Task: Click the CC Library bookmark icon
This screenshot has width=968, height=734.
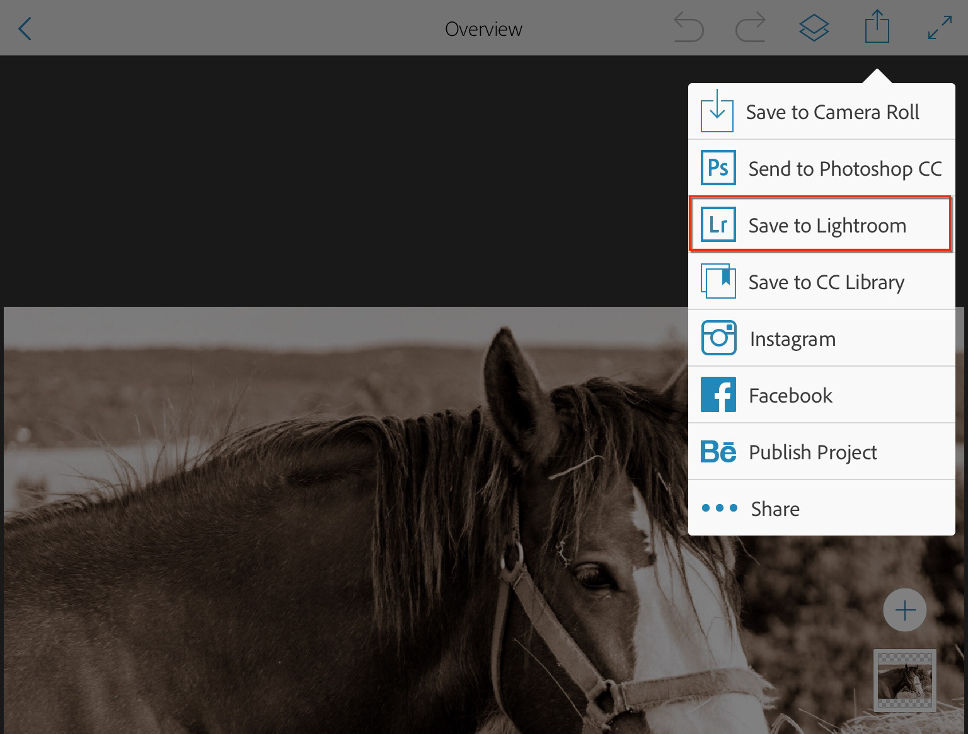Action: [718, 281]
